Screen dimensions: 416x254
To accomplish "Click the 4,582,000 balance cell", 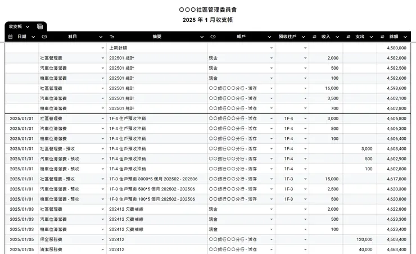I will click(394, 58).
